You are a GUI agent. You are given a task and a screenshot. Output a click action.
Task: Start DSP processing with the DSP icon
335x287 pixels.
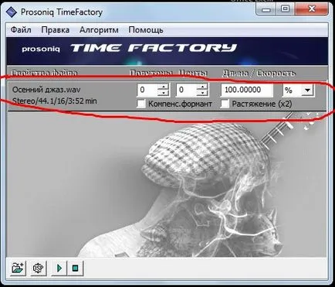39,268
